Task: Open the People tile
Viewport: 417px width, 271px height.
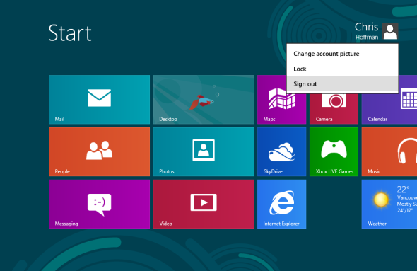Action: tap(99, 151)
